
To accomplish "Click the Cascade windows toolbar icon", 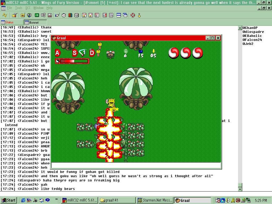I will pyautogui.click(x=125, y=15).
